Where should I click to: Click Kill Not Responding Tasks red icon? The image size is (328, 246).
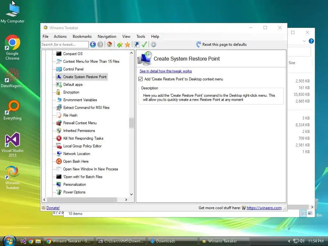tap(59, 138)
